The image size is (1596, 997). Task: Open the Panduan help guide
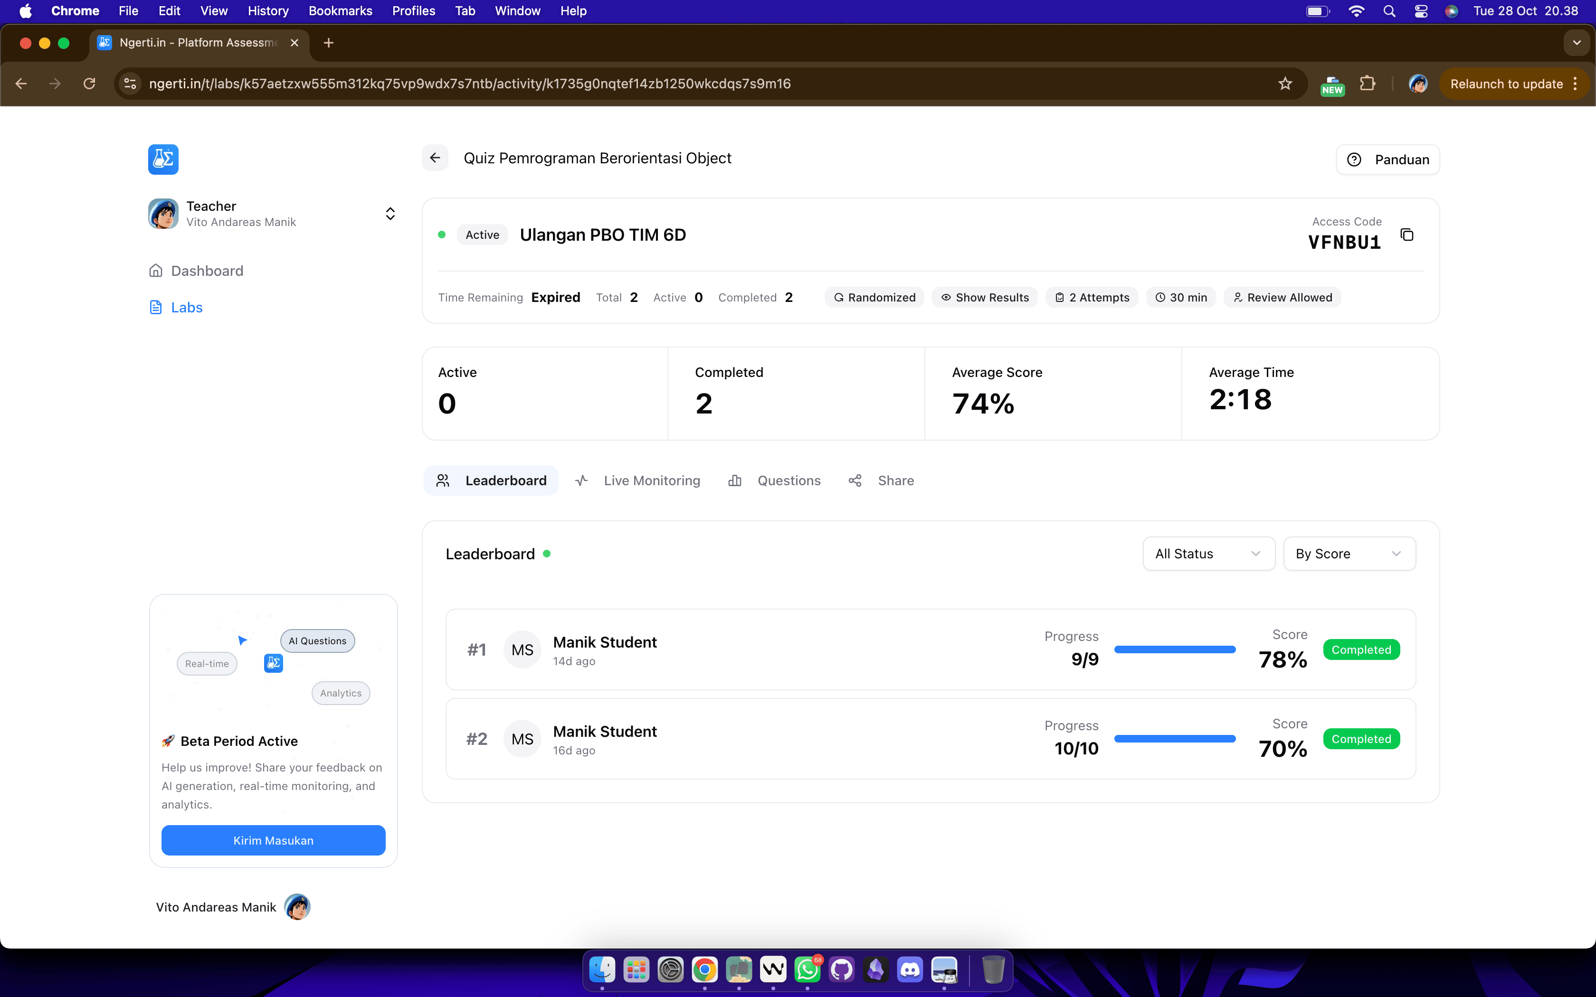1387,160
